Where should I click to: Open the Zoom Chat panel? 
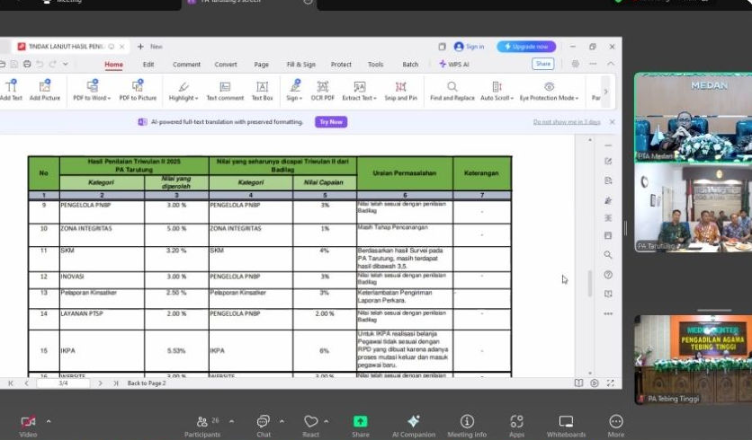pos(264,425)
